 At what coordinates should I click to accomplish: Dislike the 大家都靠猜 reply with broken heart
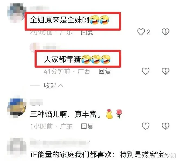[x=165, y=71]
